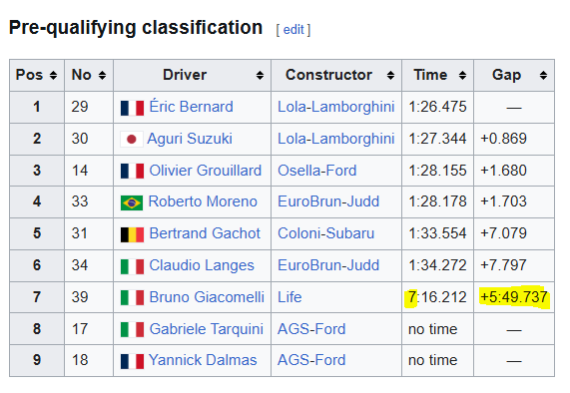Sort table by Pos column arrows
The width and height of the screenshot is (570, 393).
click(x=54, y=75)
